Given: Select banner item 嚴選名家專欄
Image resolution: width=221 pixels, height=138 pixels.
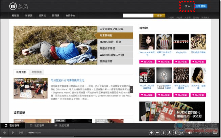Looking at the screenshot, I should (x=115, y=48).
